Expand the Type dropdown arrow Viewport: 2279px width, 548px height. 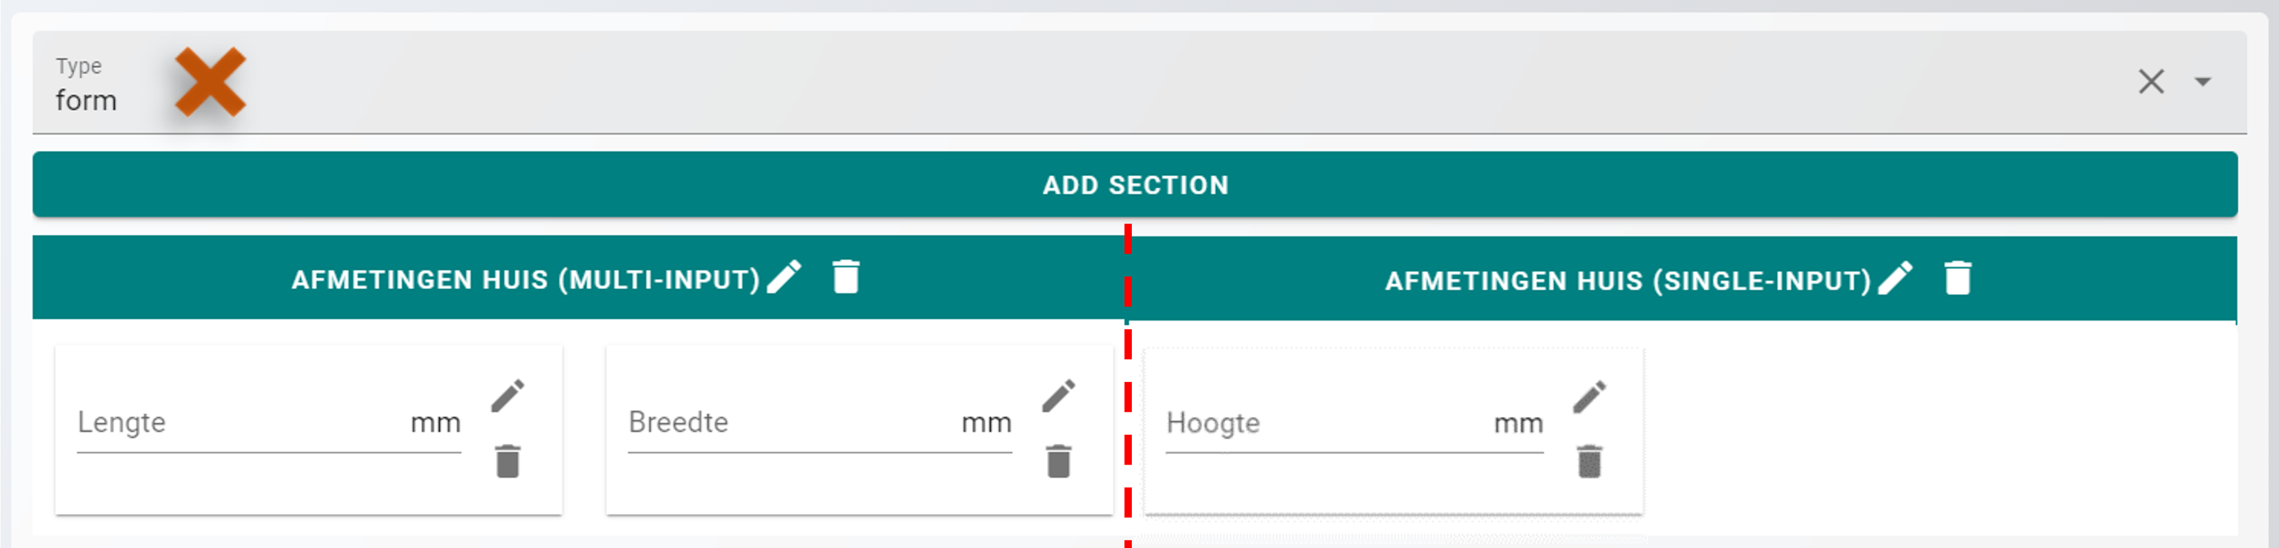point(2202,82)
